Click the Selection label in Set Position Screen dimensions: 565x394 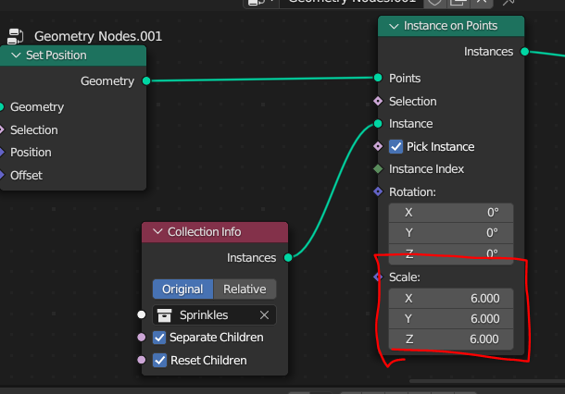34,130
